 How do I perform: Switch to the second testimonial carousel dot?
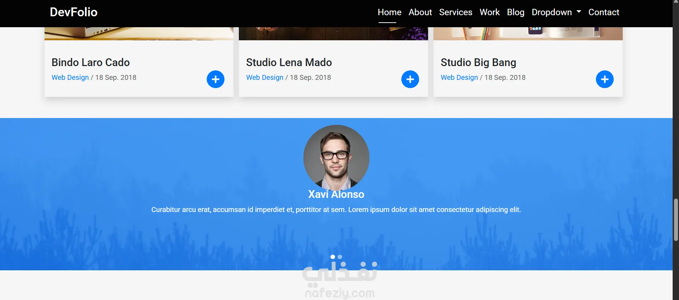340,257
